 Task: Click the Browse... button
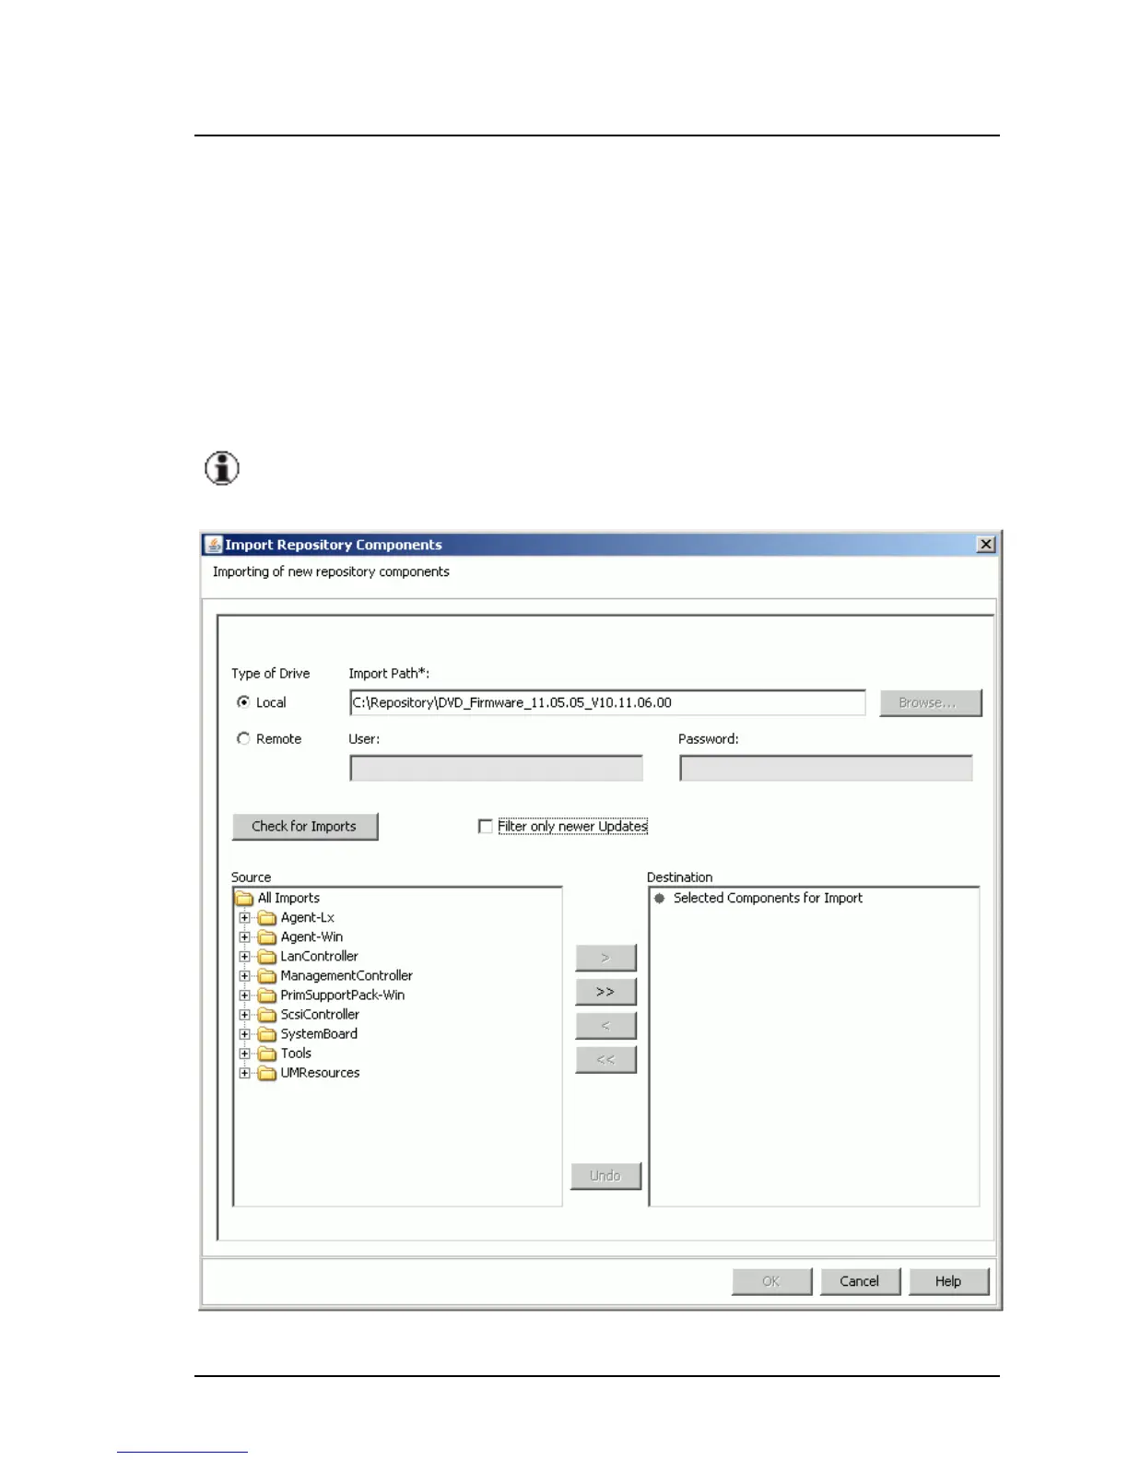pos(931,702)
